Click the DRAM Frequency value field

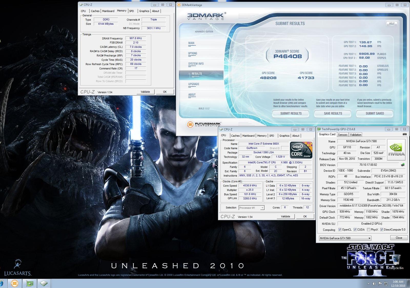tap(136, 38)
